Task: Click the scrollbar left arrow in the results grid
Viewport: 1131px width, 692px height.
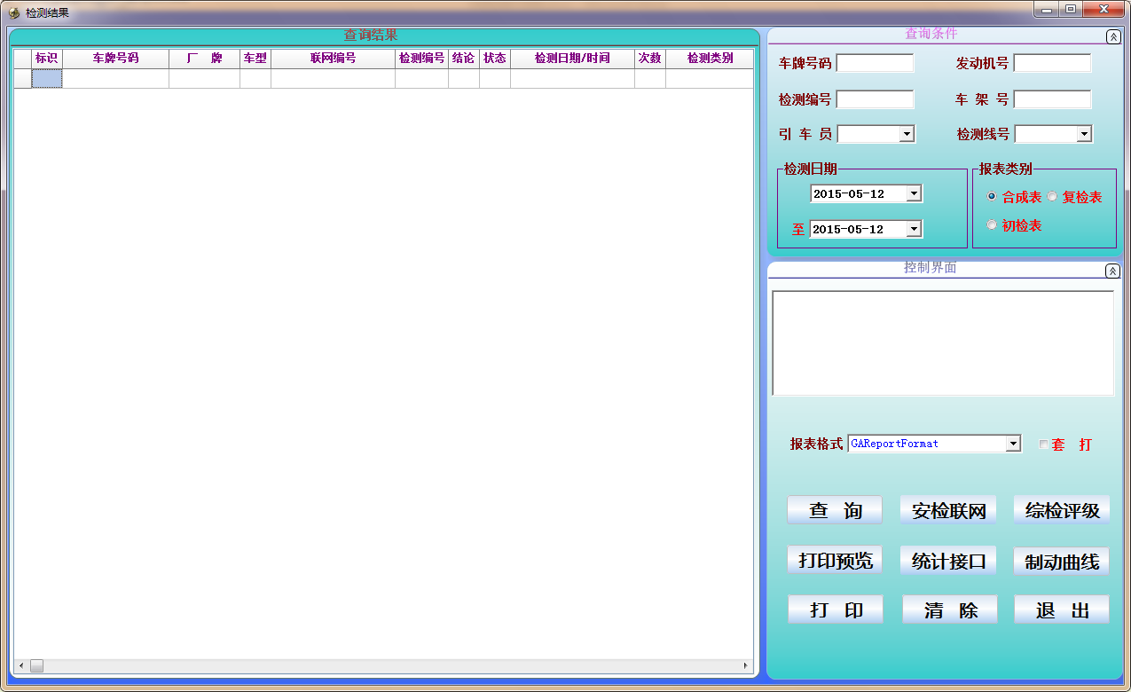Action: tap(21, 665)
